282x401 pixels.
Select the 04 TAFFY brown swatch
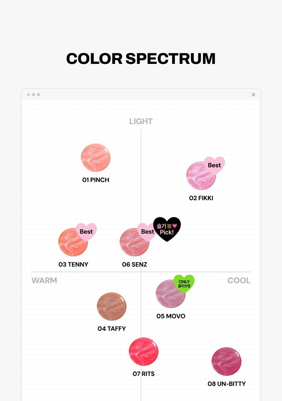tap(112, 306)
